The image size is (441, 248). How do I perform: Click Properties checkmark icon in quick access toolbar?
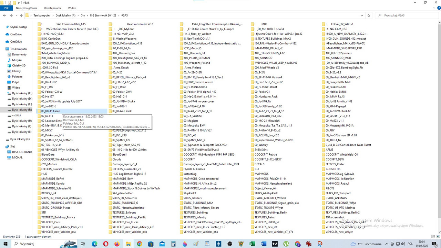[9, 2]
